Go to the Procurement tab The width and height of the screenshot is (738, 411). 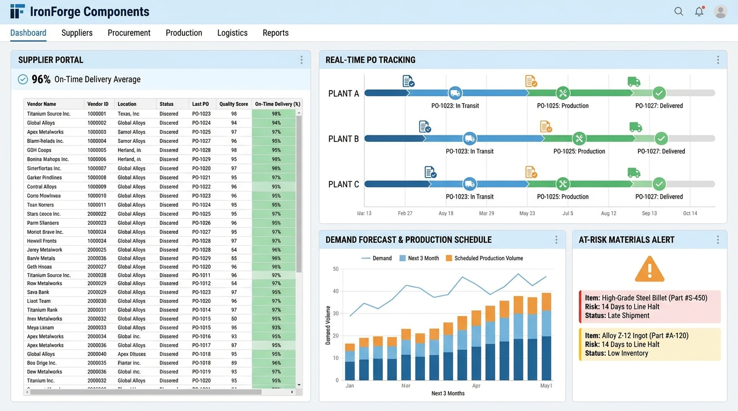click(x=129, y=33)
